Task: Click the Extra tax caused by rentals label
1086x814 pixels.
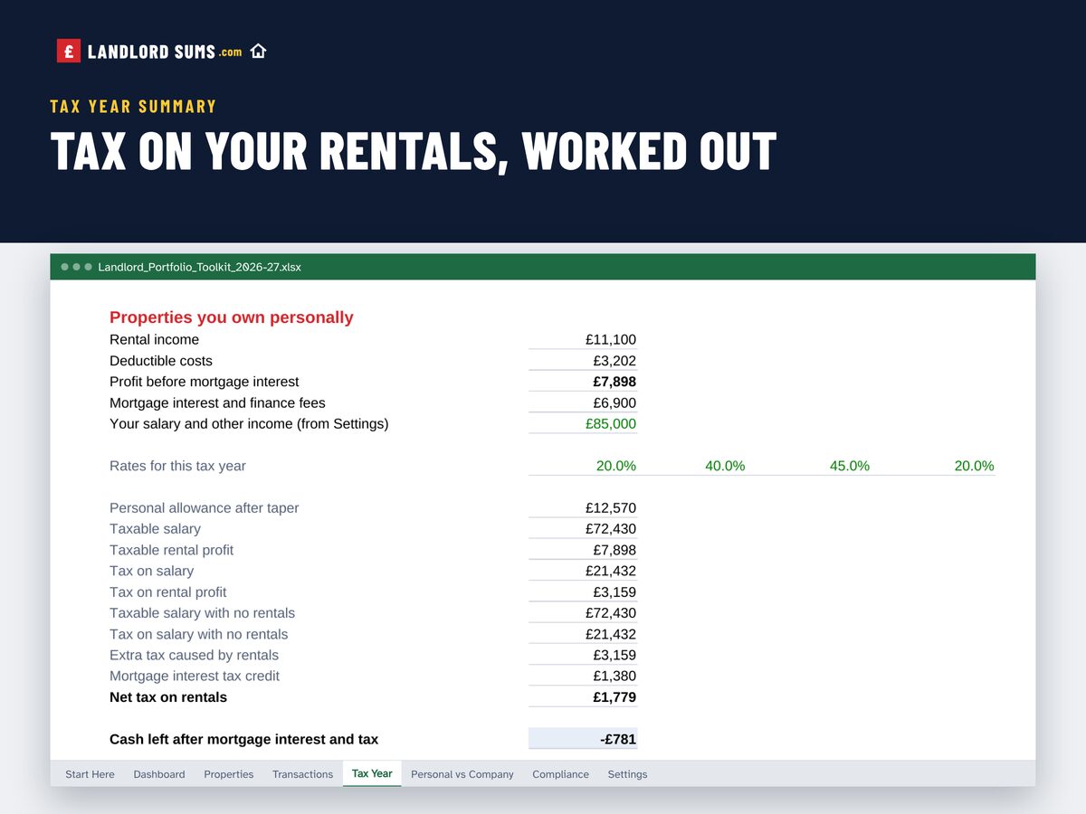Action: pyautogui.click(x=194, y=655)
